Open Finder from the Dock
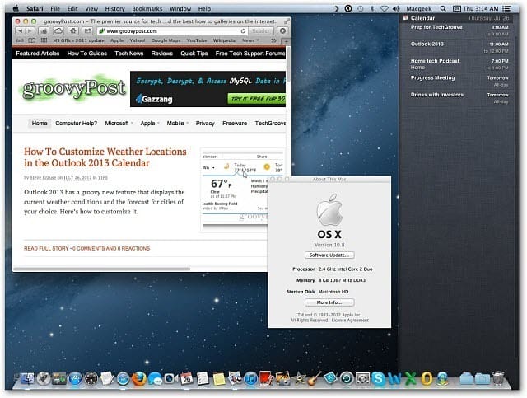 click(x=27, y=379)
